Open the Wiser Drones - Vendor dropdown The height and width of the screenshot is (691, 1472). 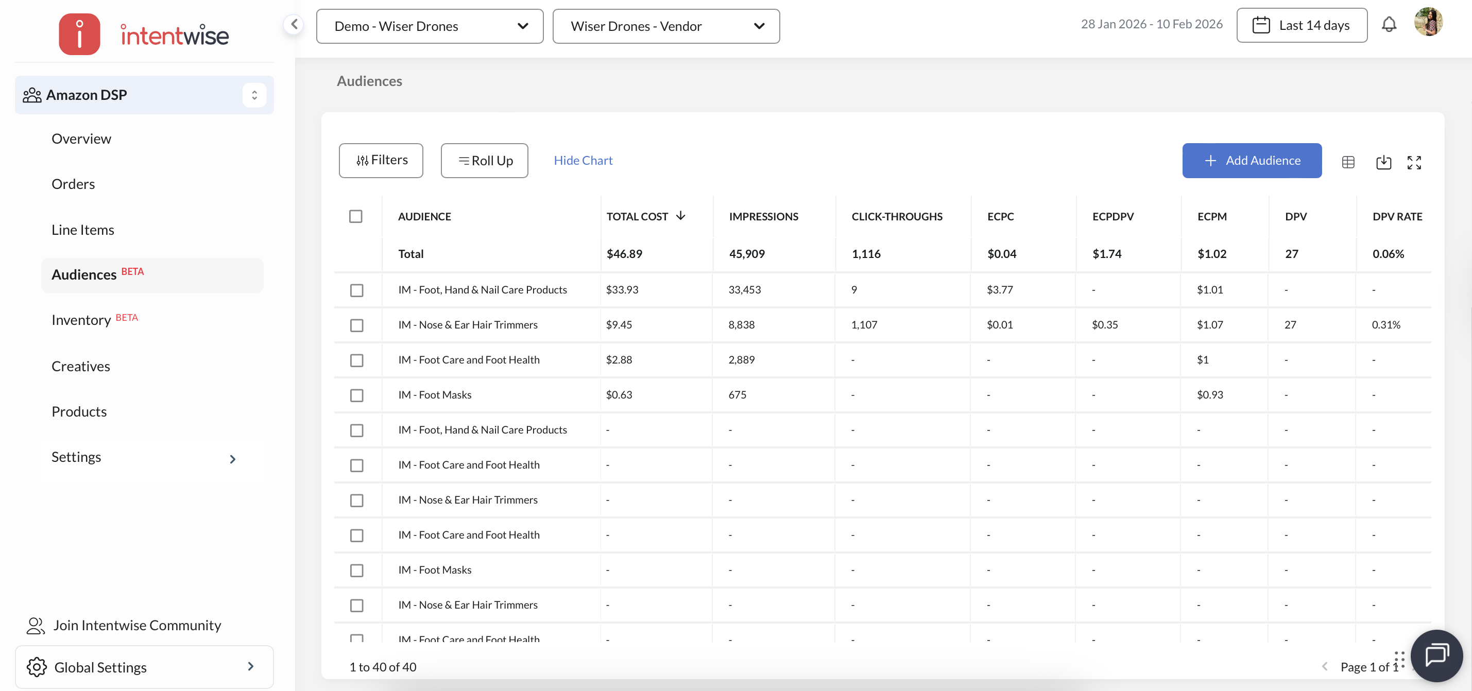pyautogui.click(x=666, y=26)
